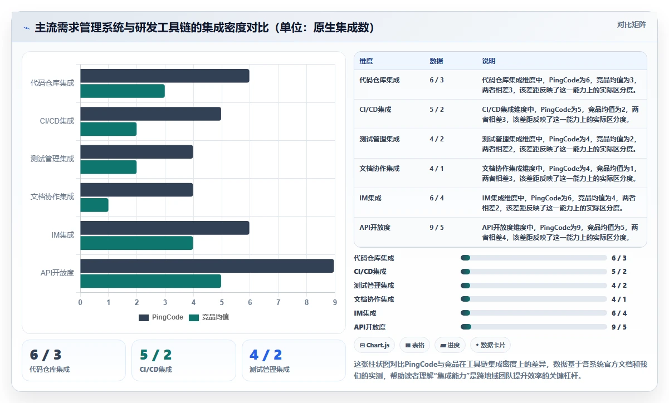The height and width of the screenshot is (403, 669).
Task: Click the 6 / 4 value in table
Action: 437,198
